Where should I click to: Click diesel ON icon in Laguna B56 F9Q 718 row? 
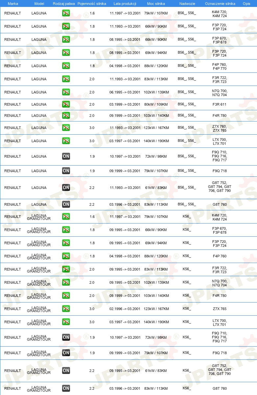click(x=66, y=171)
